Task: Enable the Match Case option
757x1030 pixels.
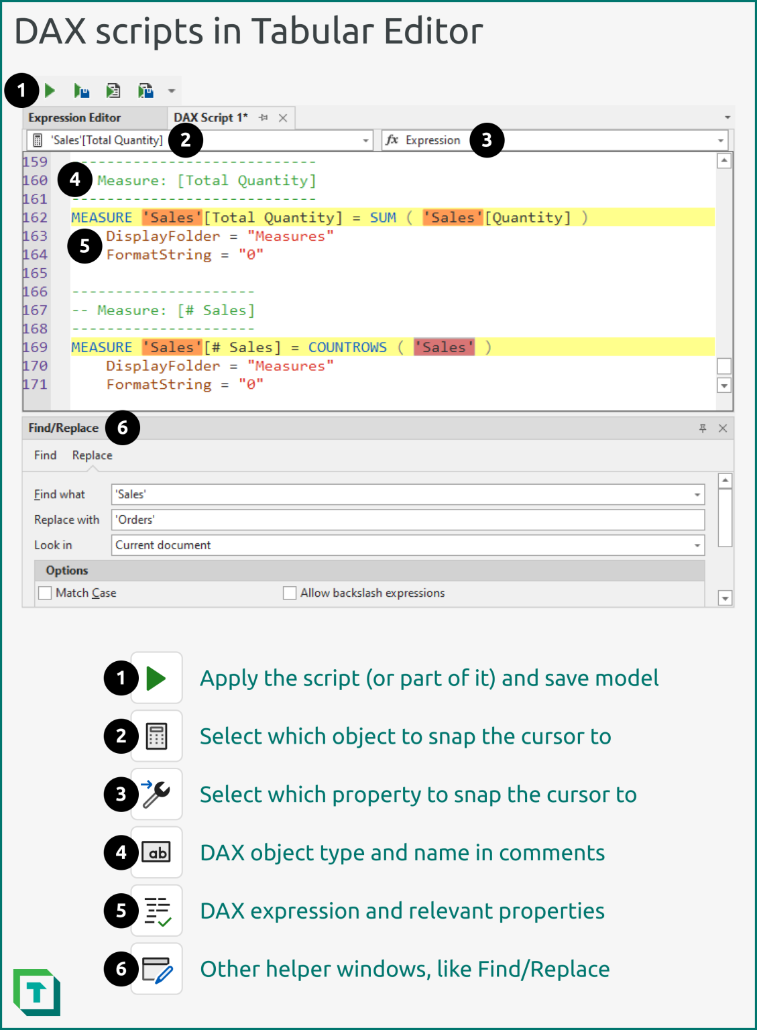Action: 44,593
